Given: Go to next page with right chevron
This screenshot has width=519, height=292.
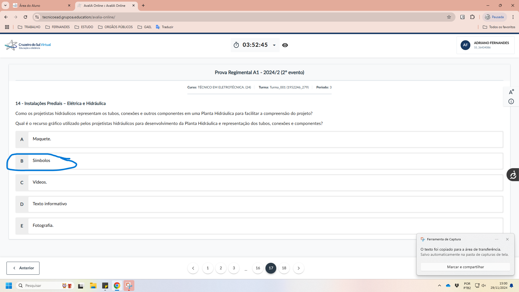Looking at the screenshot, I should (298, 268).
